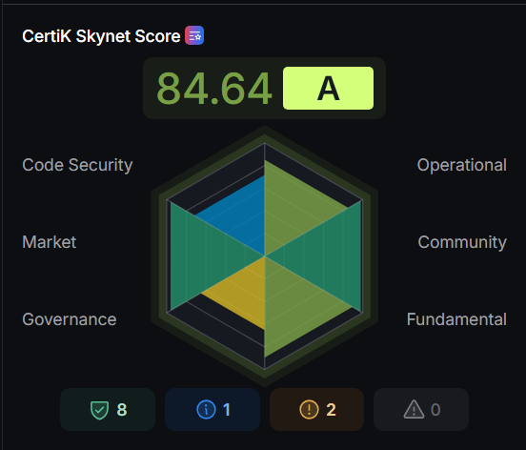Screen dimensions: 526x450
Task: Select the Fundamental label
Action: (x=456, y=319)
